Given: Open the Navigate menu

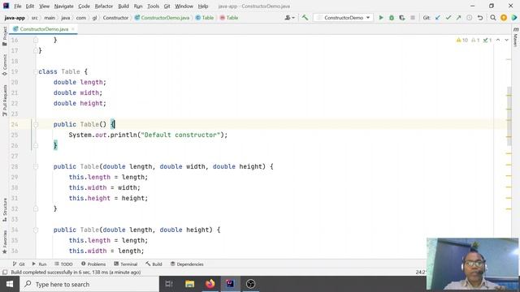Looking at the screenshot, I should (x=63, y=6).
